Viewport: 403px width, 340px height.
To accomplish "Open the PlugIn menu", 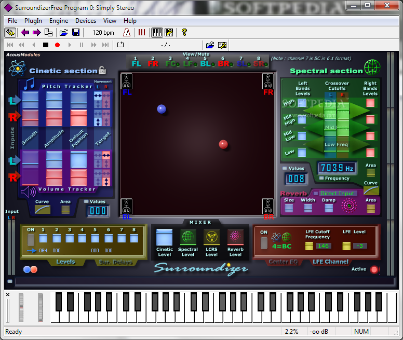I will pos(33,21).
